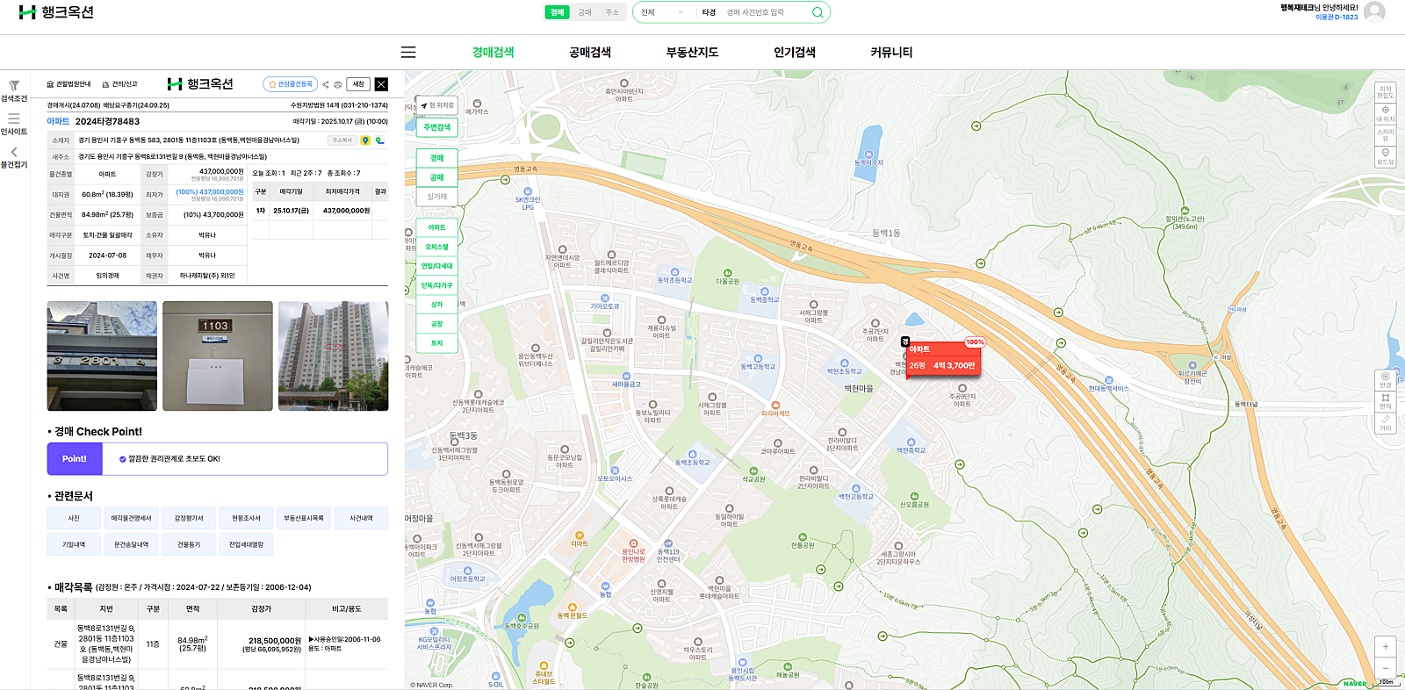
Task: Open the building nameplate photo thumbnail
Action: click(102, 356)
